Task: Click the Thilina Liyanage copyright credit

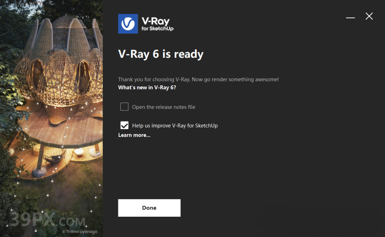Action: click(x=80, y=231)
